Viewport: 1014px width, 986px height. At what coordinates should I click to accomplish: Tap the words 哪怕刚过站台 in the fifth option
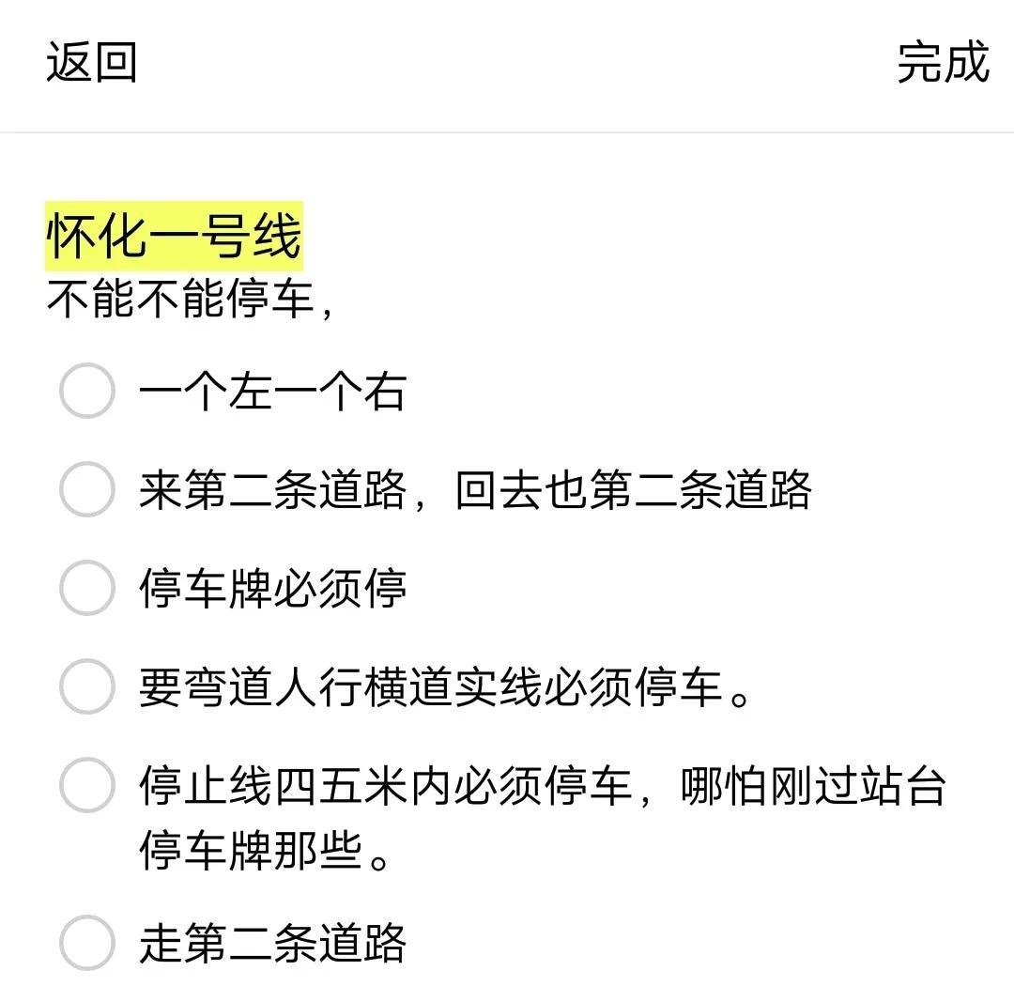813,785
